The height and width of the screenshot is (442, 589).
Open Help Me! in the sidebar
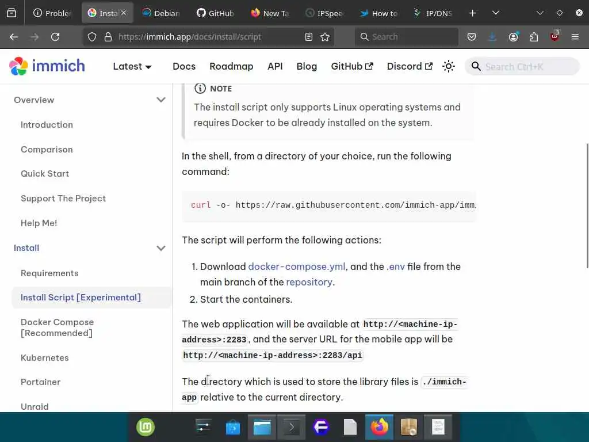pyautogui.click(x=39, y=223)
